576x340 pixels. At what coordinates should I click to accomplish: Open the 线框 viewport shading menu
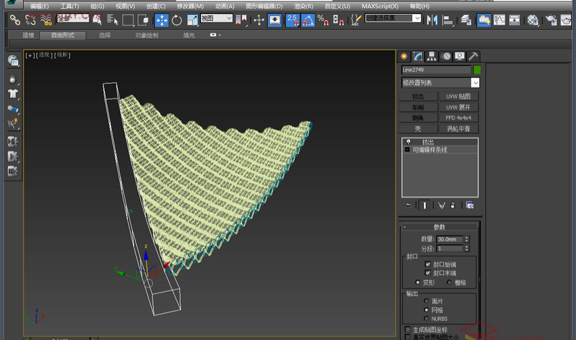tap(62, 55)
